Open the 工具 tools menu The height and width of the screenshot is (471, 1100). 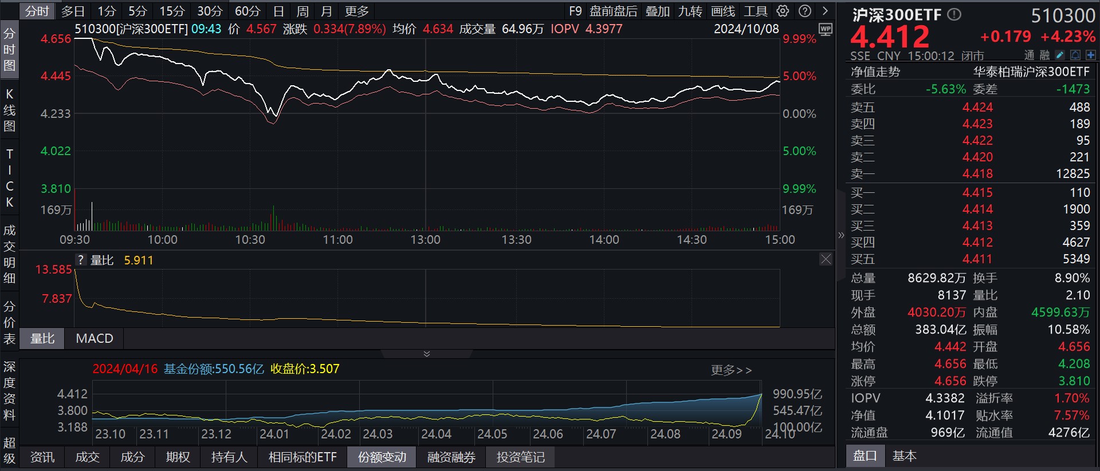tap(756, 11)
